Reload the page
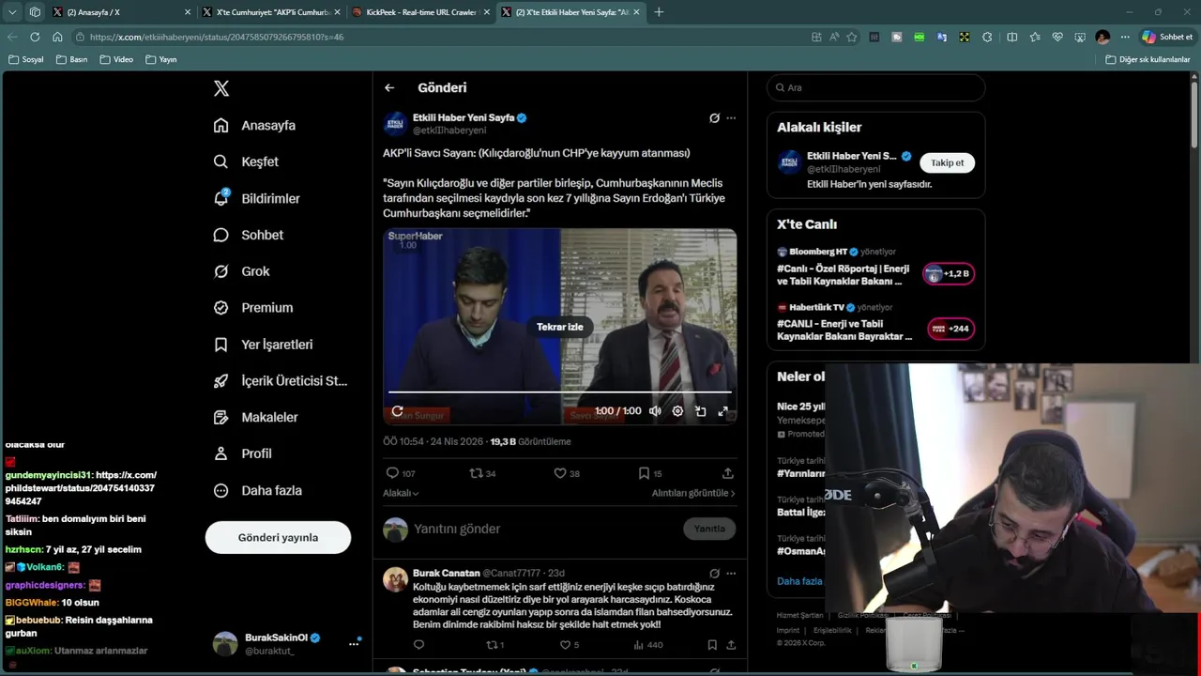 tap(35, 37)
